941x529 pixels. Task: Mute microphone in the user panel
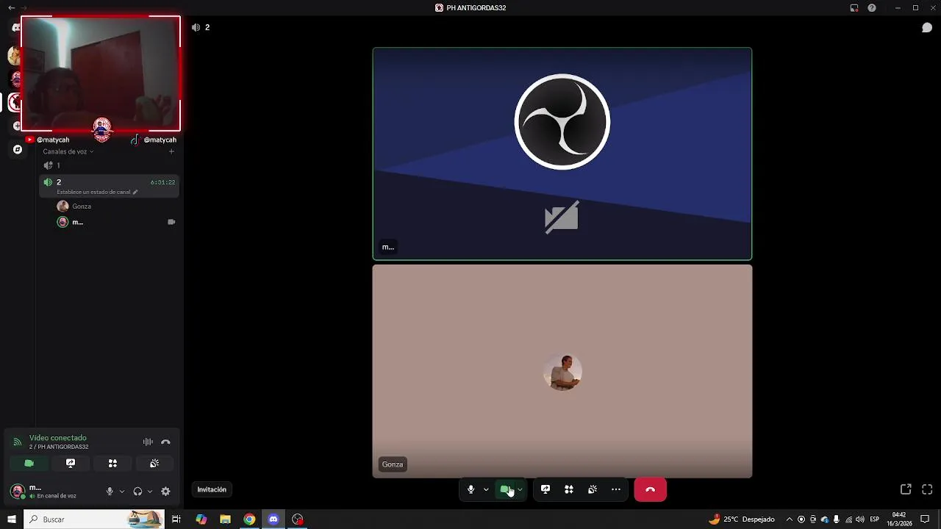(x=110, y=492)
